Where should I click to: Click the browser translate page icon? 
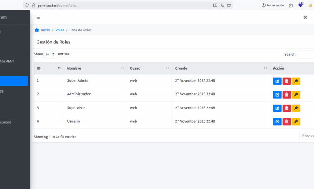click(222, 5)
